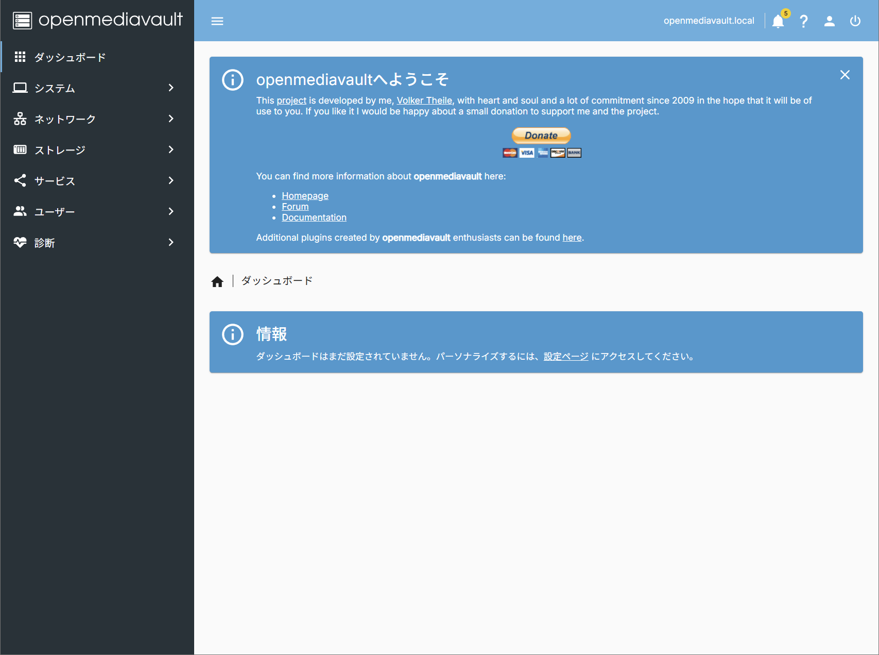Click the notification count badge 5
Viewport: 879px width, 655px height.
tap(786, 13)
